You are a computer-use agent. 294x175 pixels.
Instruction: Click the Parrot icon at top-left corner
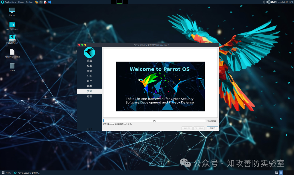2,2
